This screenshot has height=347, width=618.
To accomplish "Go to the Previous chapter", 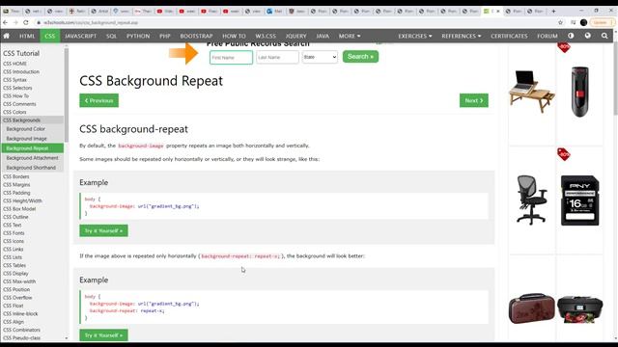I will coord(98,100).
